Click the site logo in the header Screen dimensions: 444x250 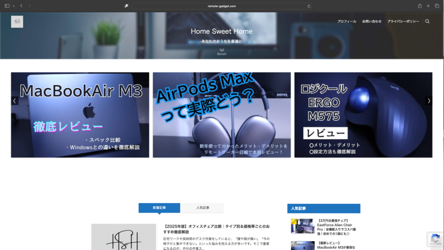pos(17,21)
